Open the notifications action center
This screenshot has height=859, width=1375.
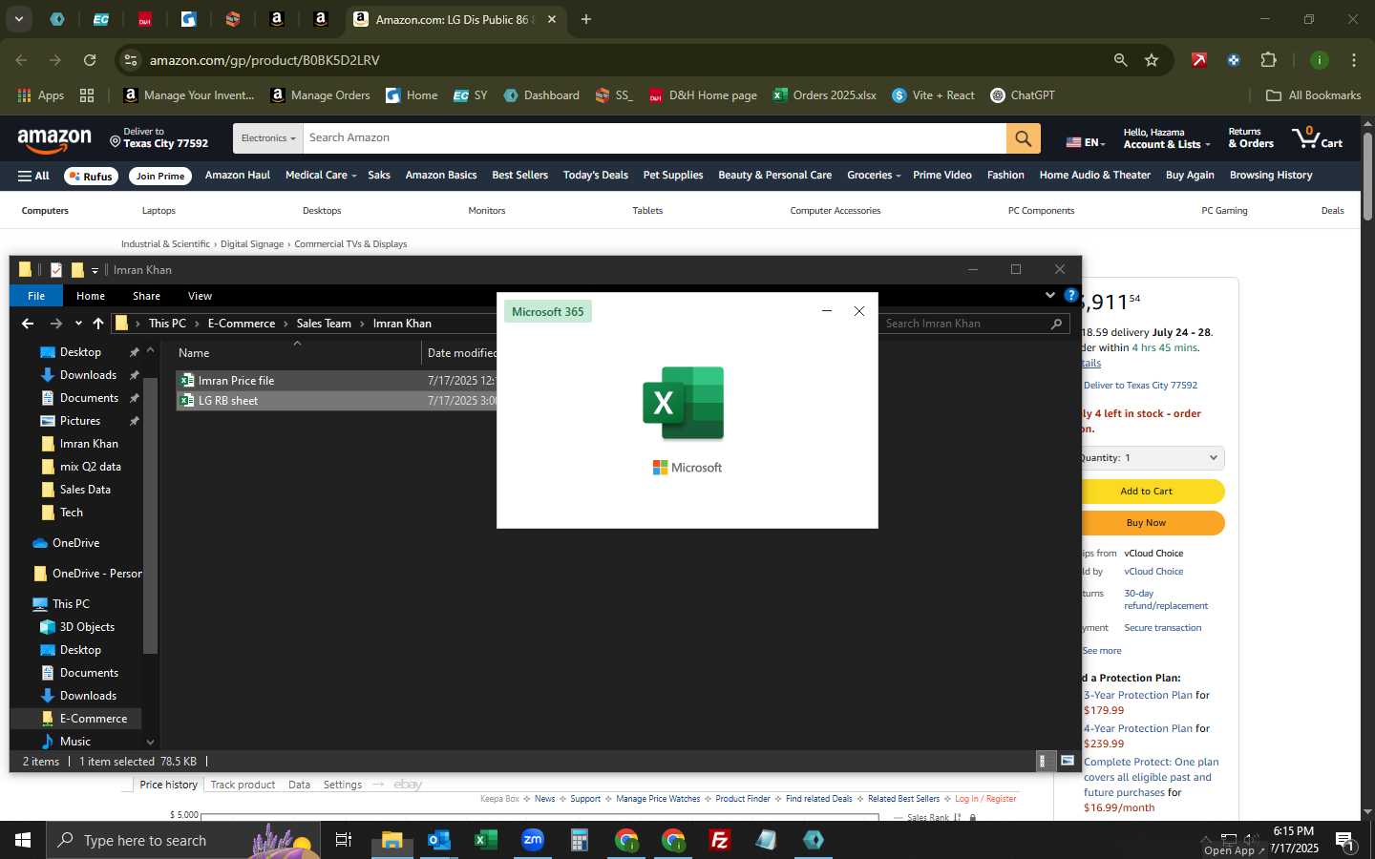click(x=1344, y=841)
